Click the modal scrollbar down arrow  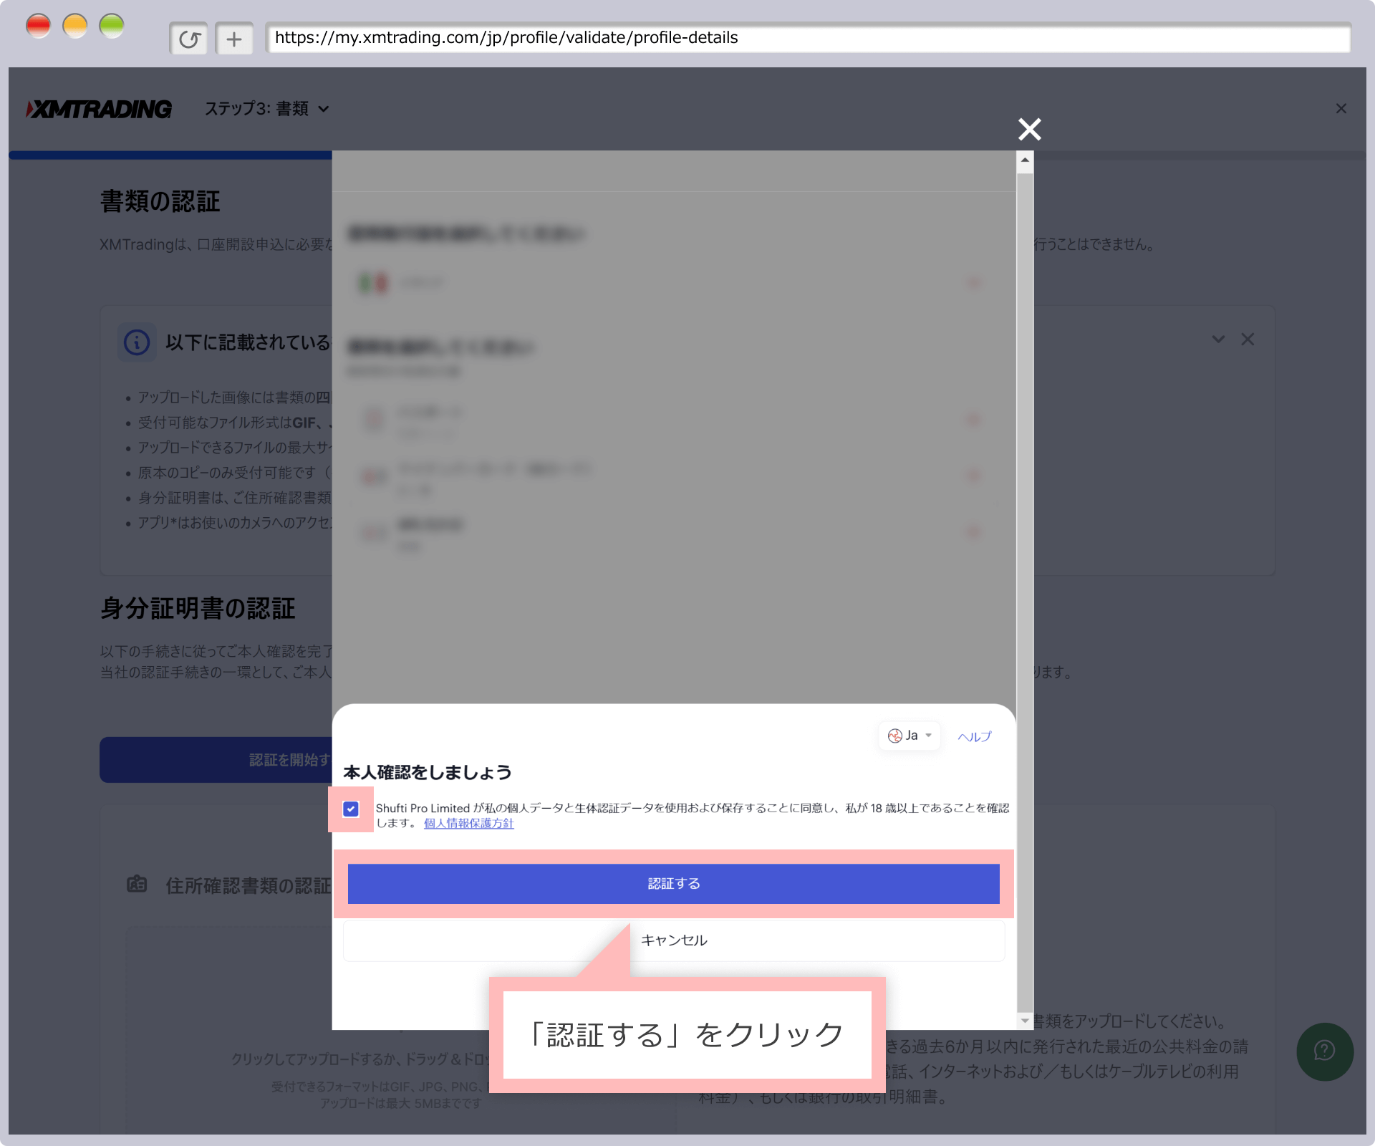coord(1025,1021)
